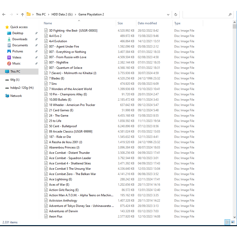This screenshot has width=237, height=237.
Task: Select file 89 Arcade Classics [USGR-99999]
Action: pos(71,131)
